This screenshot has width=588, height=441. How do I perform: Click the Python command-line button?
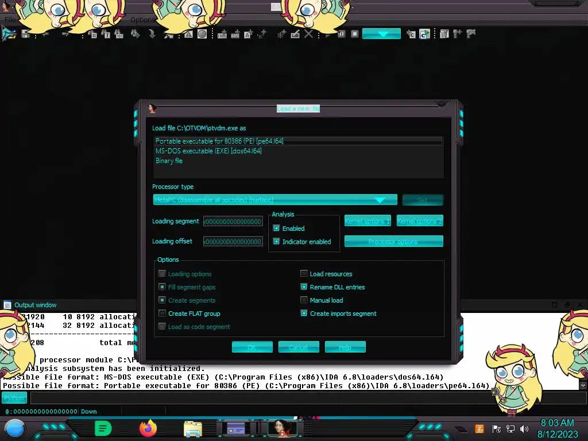click(x=14, y=398)
